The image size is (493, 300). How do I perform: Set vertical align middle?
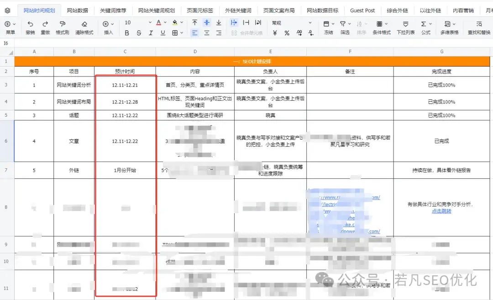point(207,23)
